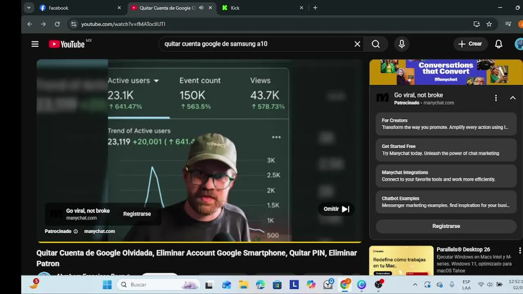Screen dimensions: 523x294
Task: Open the YouTube hamburger guide menu
Action: point(35,44)
